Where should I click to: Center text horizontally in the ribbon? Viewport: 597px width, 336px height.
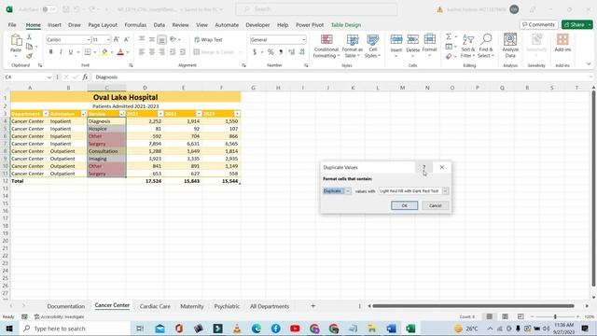[151, 52]
